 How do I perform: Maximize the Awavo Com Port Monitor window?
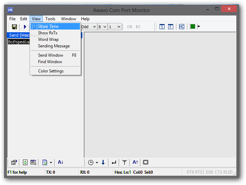pyautogui.click(x=217, y=9)
